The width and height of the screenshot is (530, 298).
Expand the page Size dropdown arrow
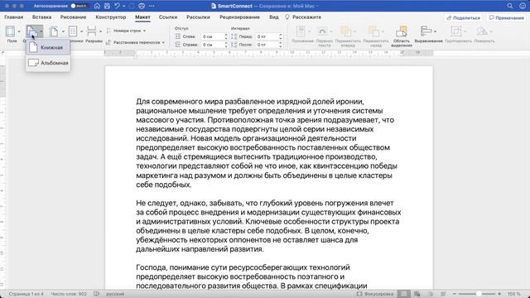(63, 31)
